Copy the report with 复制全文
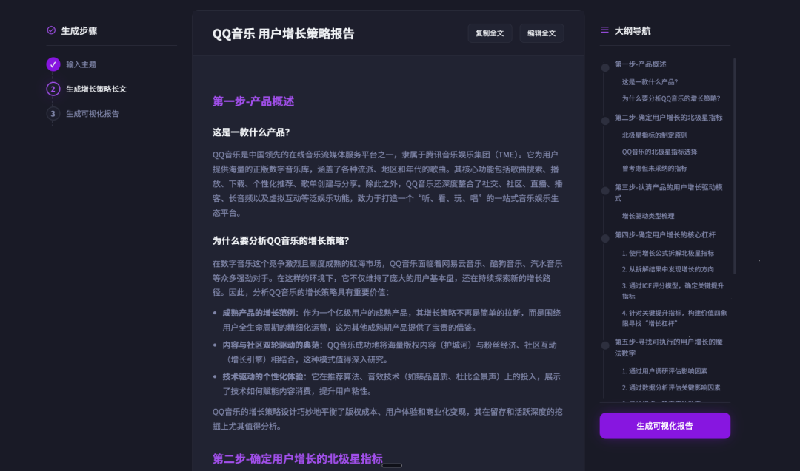The height and width of the screenshot is (471, 800). [x=490, y=33]
